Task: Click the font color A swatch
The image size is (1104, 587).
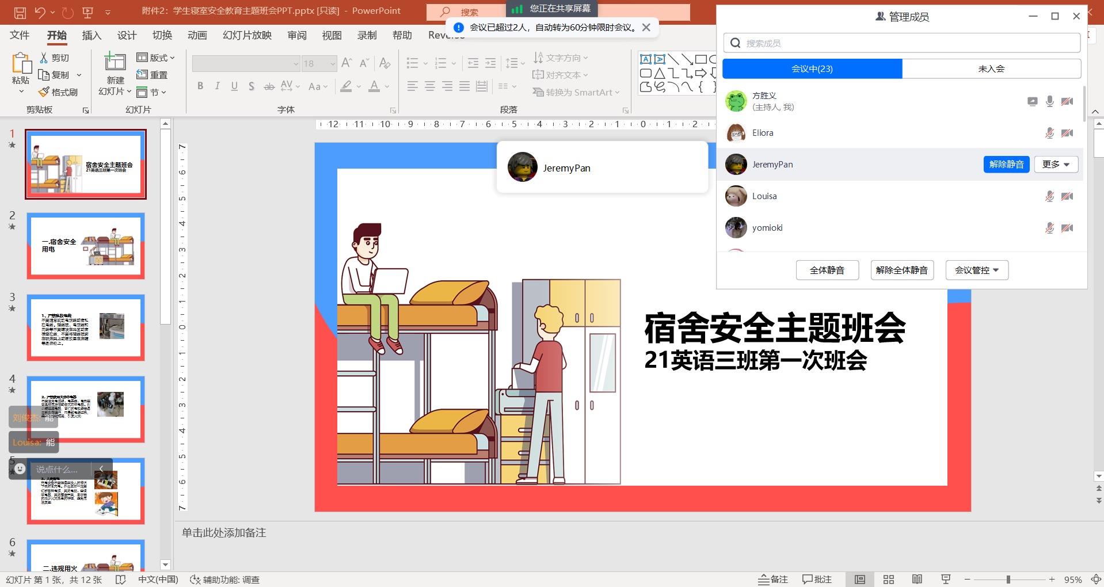Action: pos(374,86)
